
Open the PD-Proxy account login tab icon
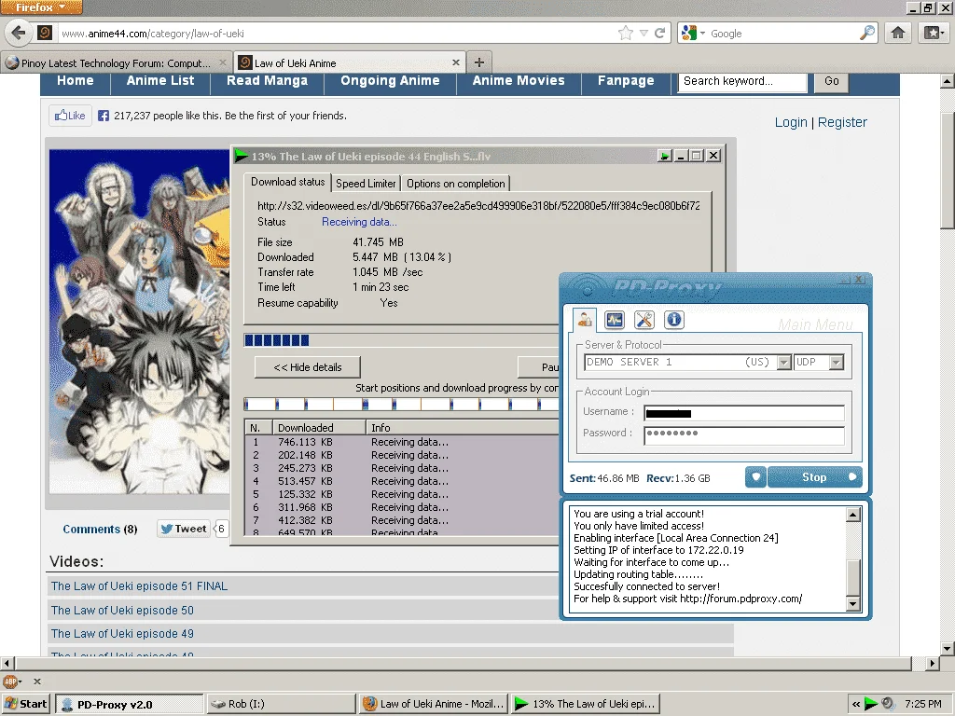click(x=585, y=320)
